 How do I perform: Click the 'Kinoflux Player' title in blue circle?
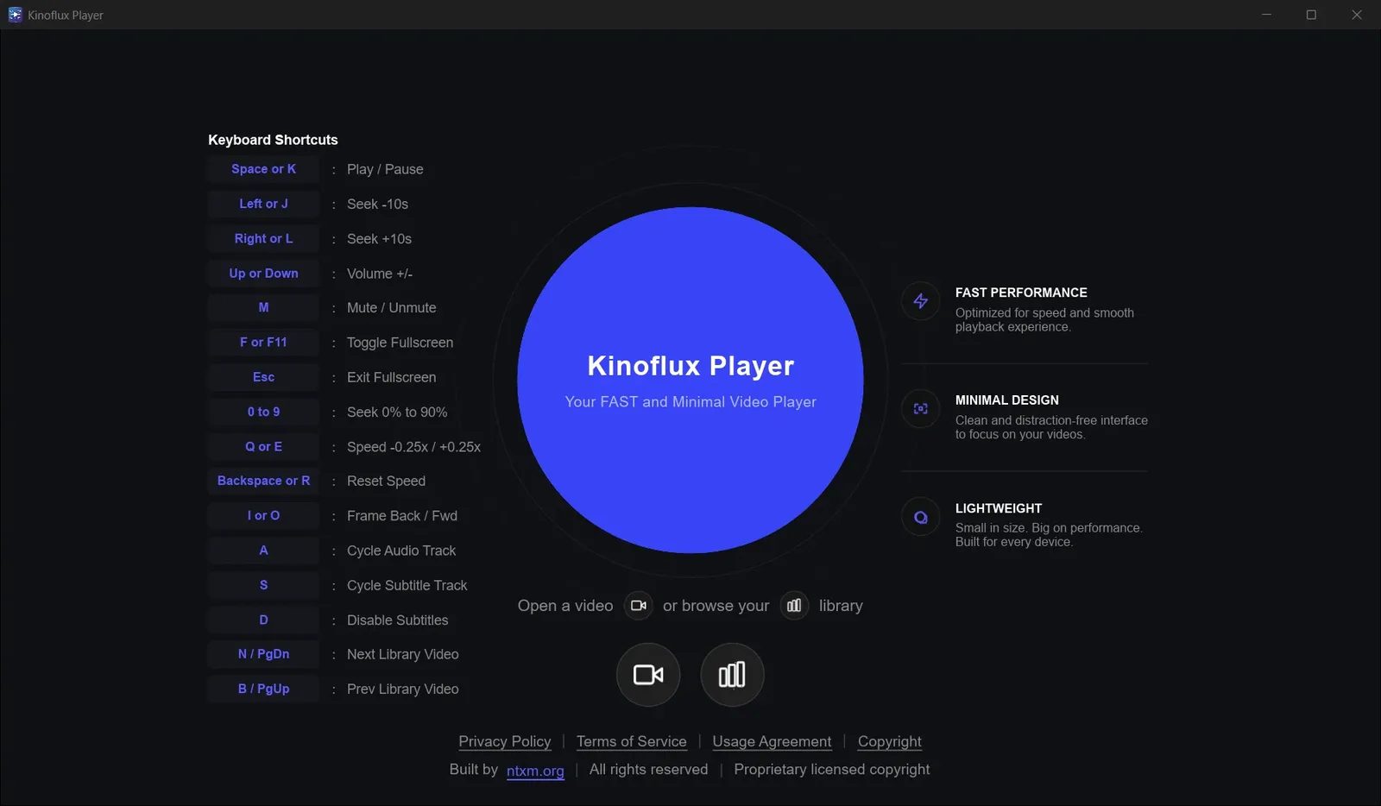(690, 366)
